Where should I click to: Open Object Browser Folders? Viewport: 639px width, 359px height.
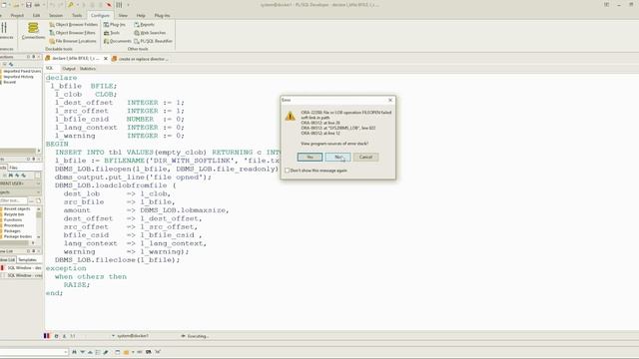(x=73, y=24)
